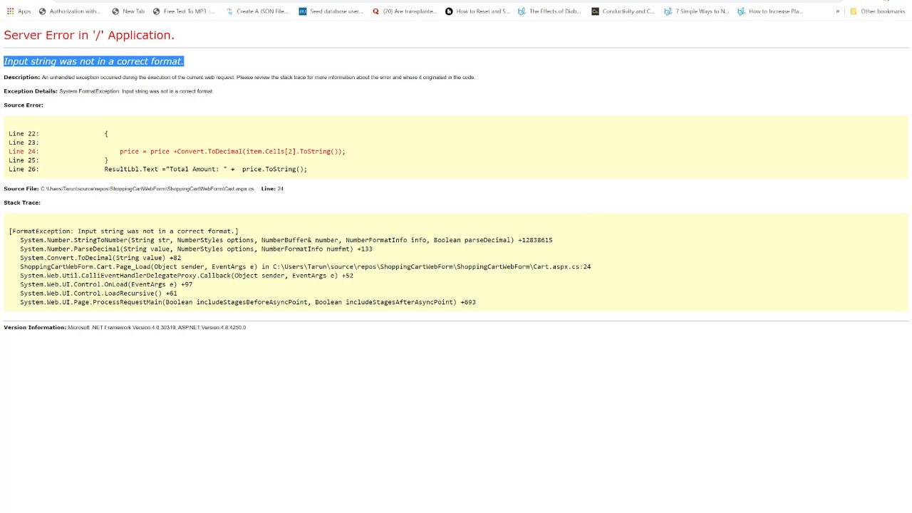This screenshot has width=912, height=513.
Task: Open the 'Free Text To MP3' bookmark
Action: 184,11
